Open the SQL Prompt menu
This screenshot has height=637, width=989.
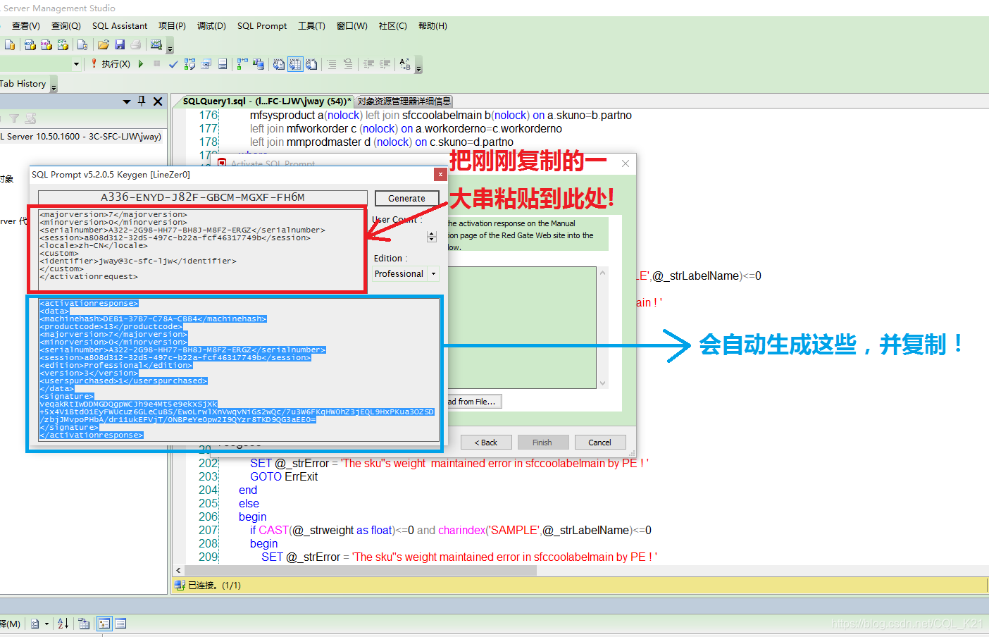pos(262,26)
